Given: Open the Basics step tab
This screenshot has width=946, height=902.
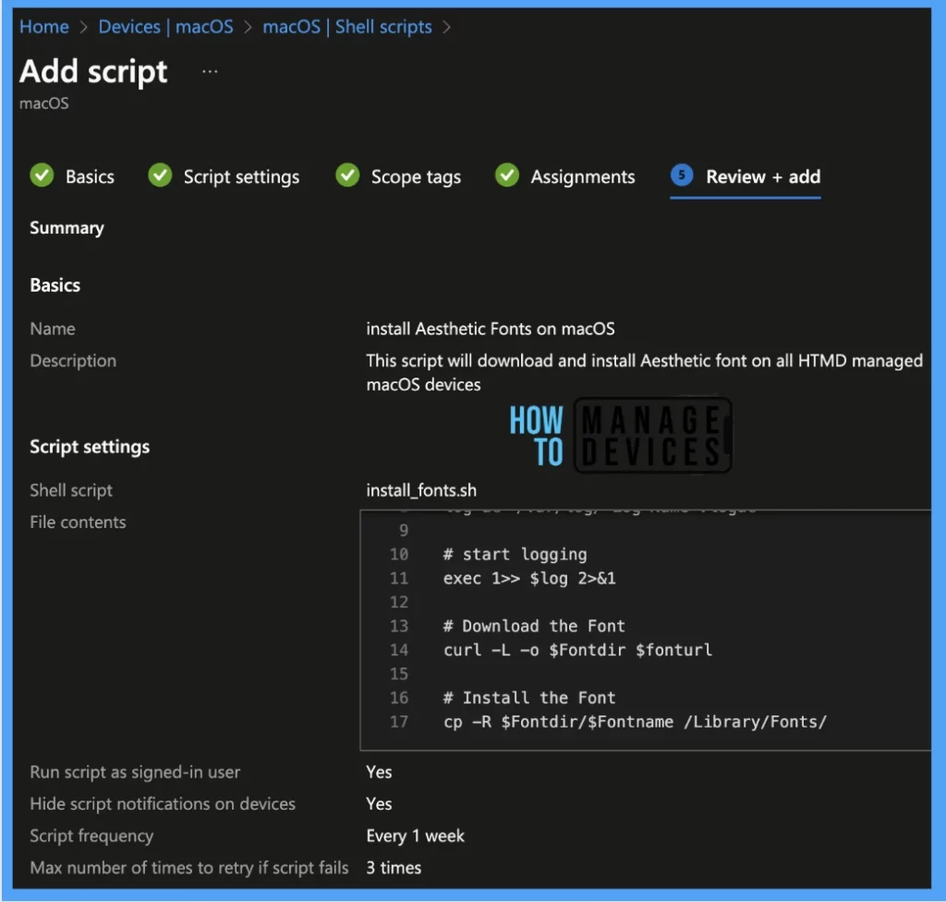Looking at the screenshot, I should click(x=90, y=176).
